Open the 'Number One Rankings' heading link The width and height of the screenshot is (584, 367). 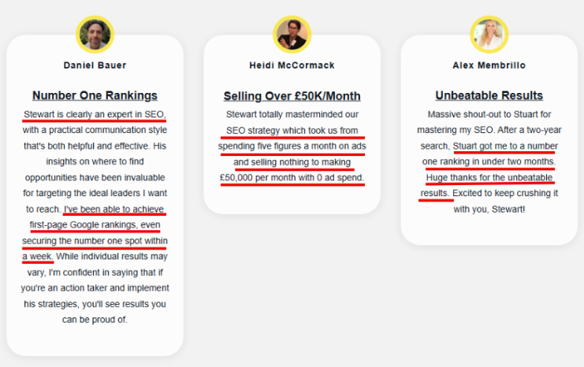pos(95,95)
